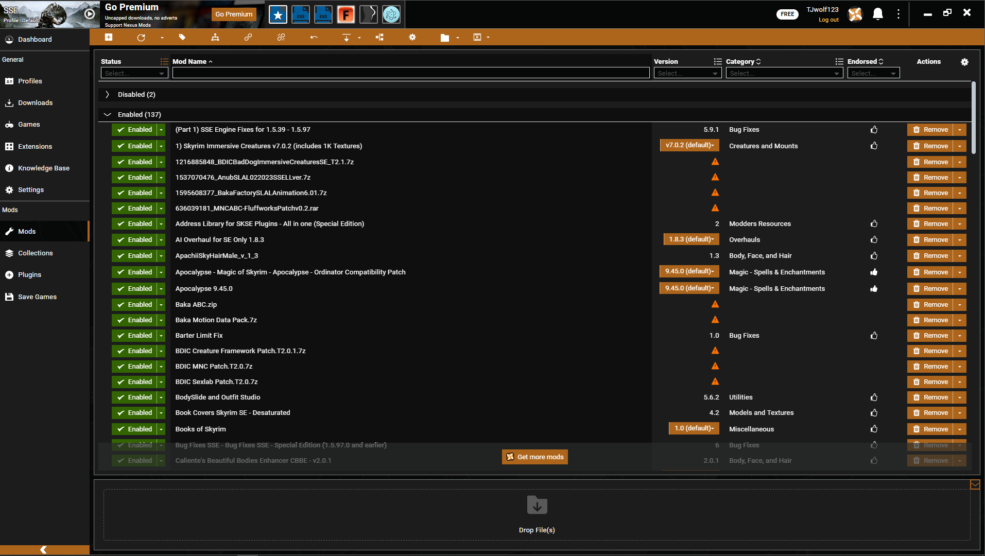Click the Deploy Mods hierarchy icon
985x556 pixels.
(215, 37)
